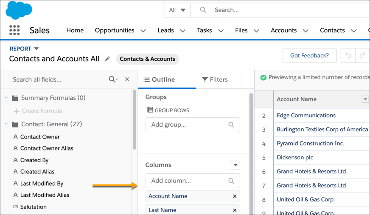The height and width of the screenshot is (215, 370).
Task: Click the Contact: General folder icon
Action: (15, 124)
